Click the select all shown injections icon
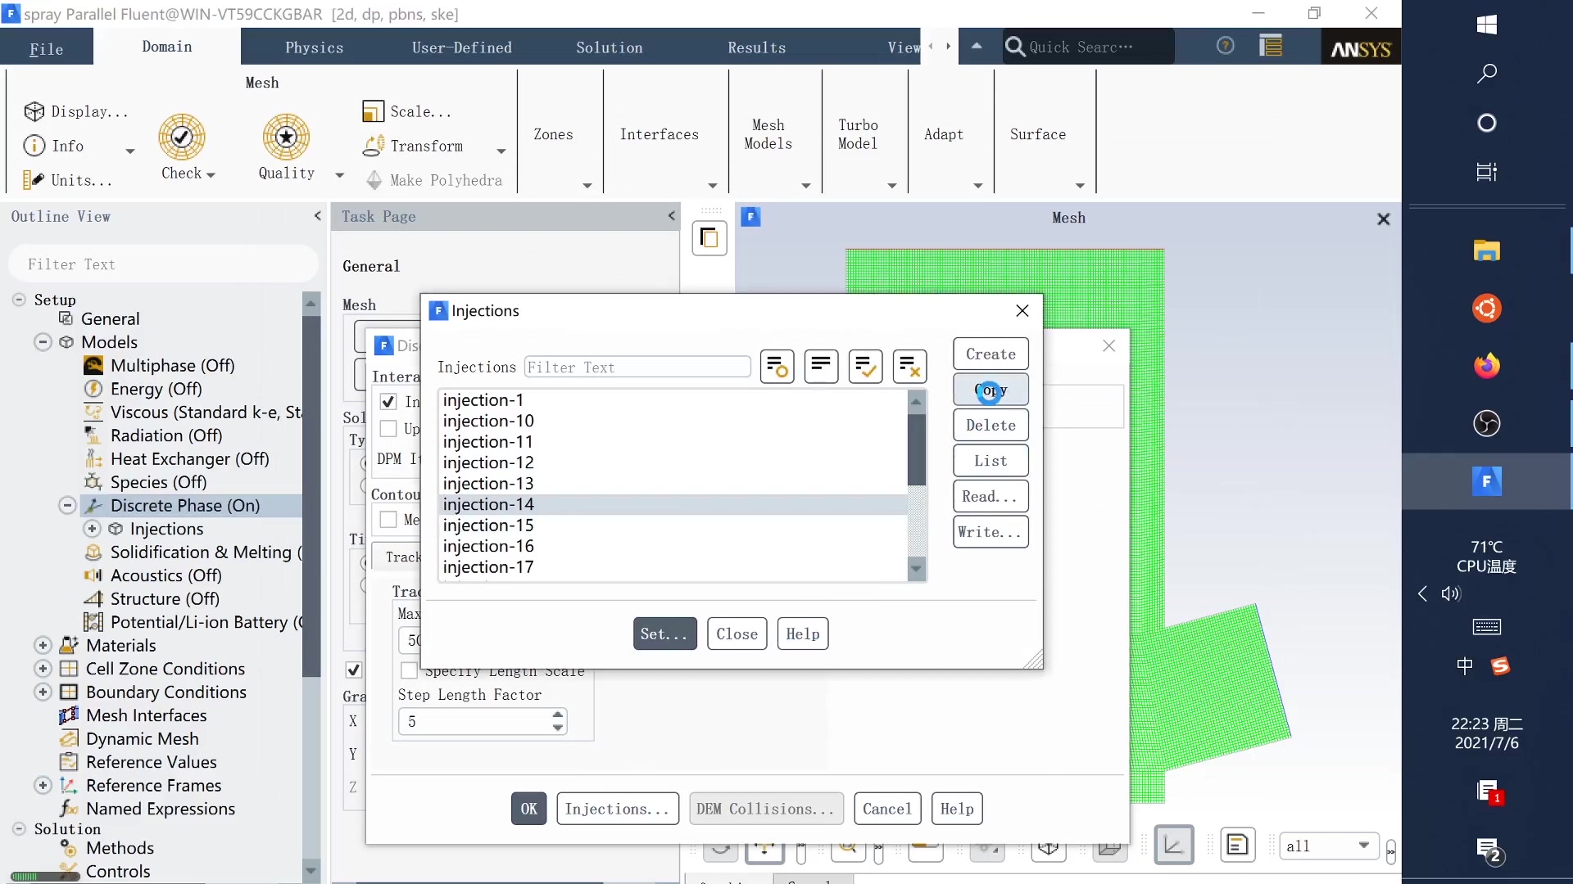This screenshot has height=884, width=1573. click(865, 367)
